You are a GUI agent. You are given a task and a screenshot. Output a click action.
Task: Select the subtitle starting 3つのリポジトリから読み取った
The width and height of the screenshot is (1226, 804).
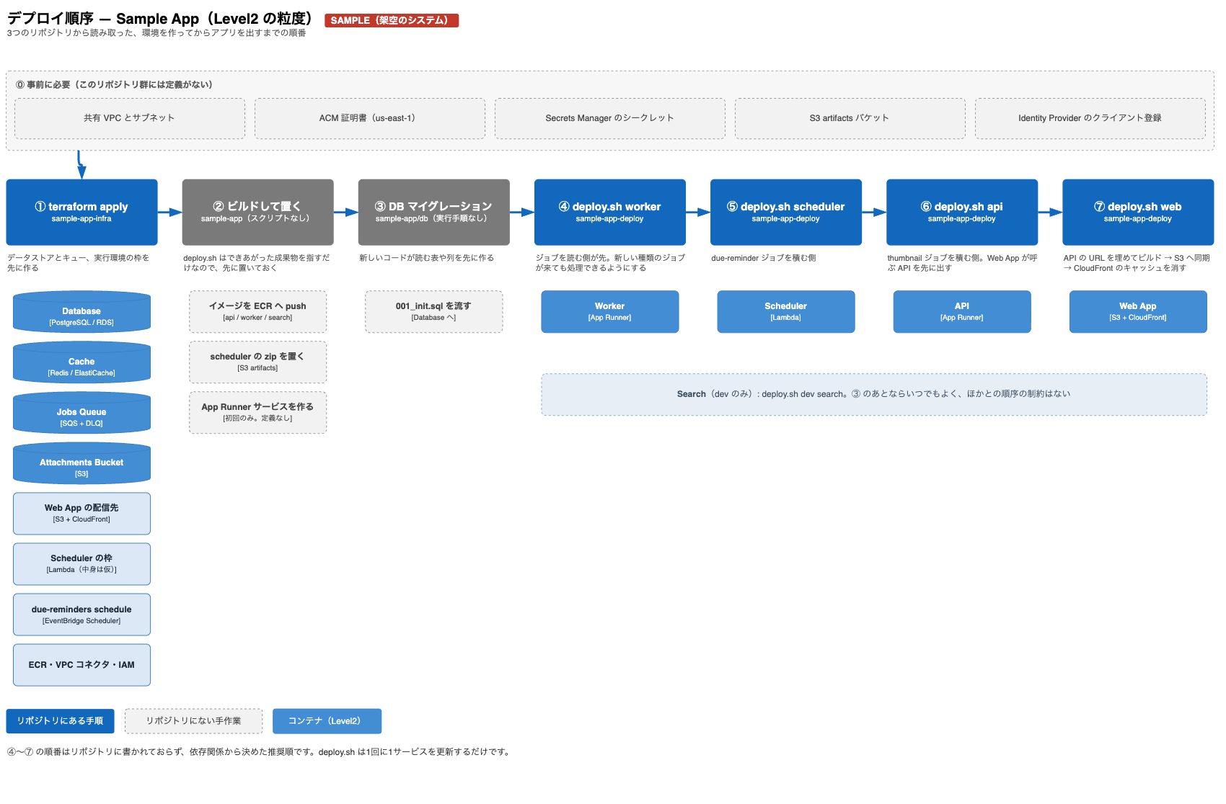[156, 33]
